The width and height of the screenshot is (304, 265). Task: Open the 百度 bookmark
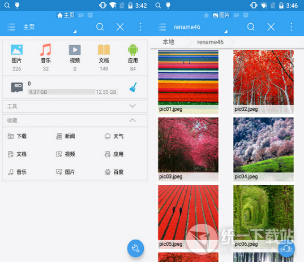[x=114, y=172]
